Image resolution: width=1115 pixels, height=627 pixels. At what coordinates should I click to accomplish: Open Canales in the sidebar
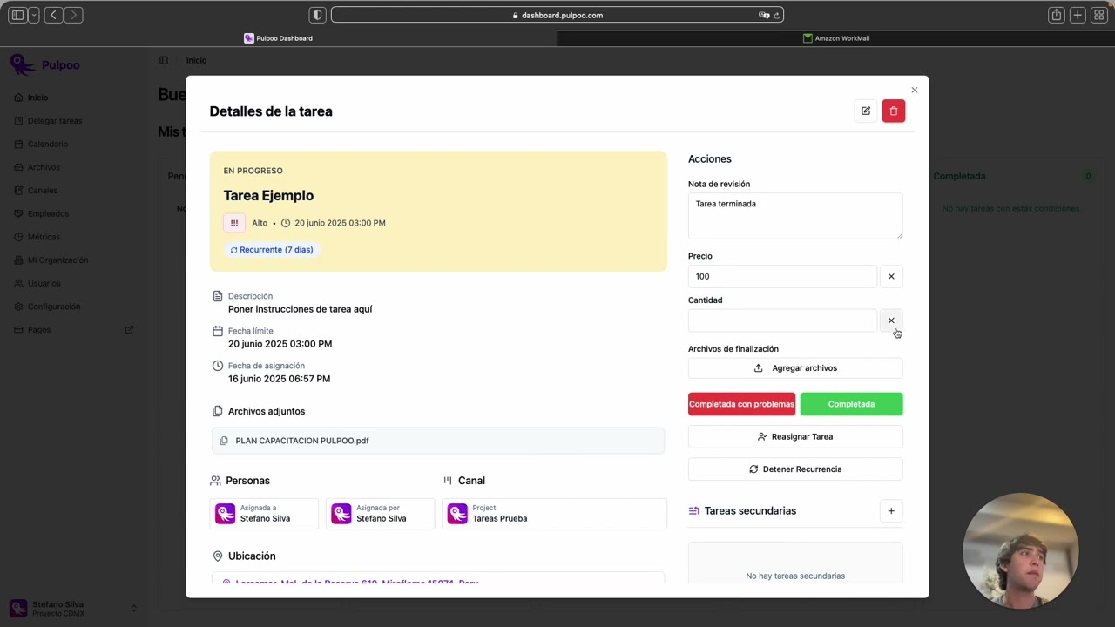click(42, 191)
